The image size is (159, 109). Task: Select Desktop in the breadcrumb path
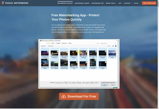58,43
